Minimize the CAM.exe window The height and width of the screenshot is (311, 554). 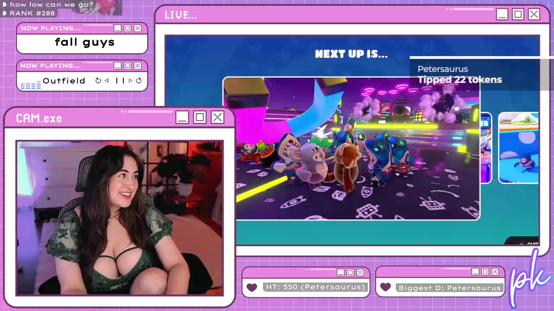pos(182,117)
